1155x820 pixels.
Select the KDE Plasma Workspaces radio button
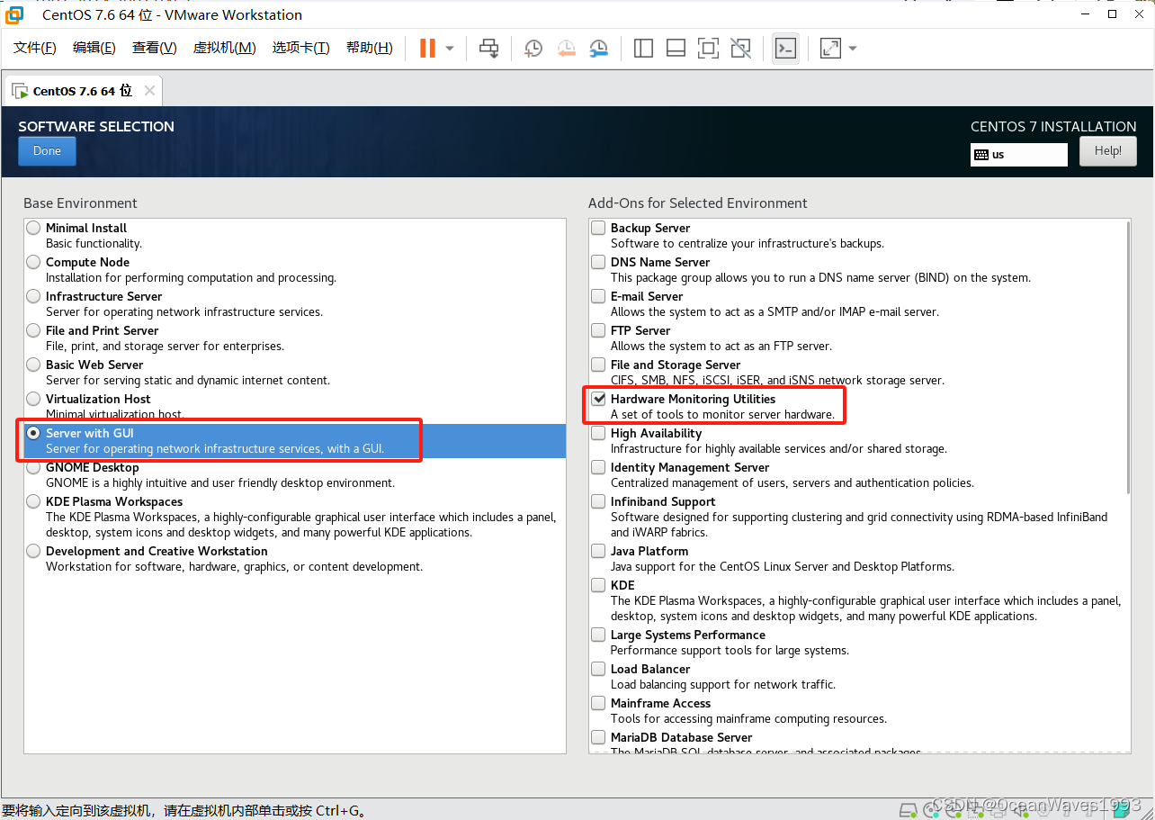tap(33, 501)
